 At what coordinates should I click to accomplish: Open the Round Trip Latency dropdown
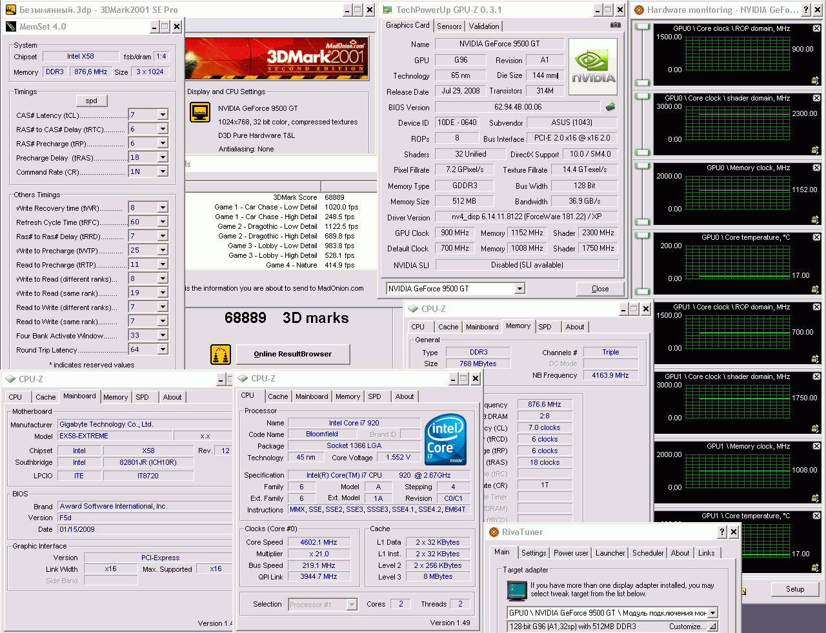coord(163,349)
